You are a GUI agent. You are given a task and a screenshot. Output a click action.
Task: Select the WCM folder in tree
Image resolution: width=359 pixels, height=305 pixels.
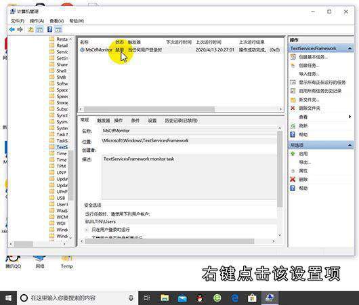(62, 217)
